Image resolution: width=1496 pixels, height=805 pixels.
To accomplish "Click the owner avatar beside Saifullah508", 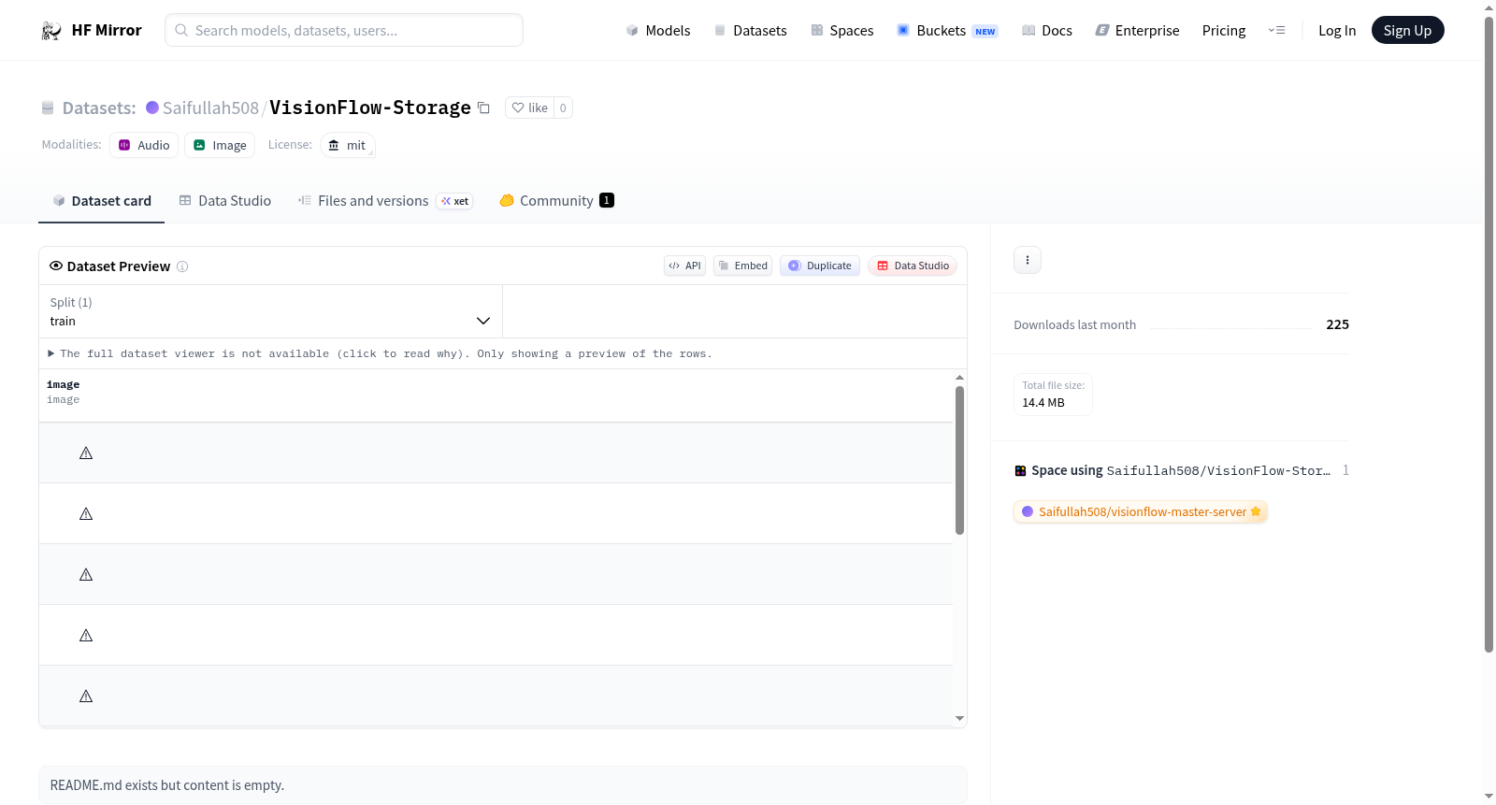I will pos(152,108).
